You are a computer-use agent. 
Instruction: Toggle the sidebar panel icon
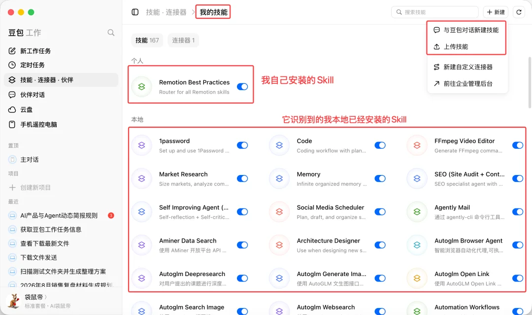(135, 12)
